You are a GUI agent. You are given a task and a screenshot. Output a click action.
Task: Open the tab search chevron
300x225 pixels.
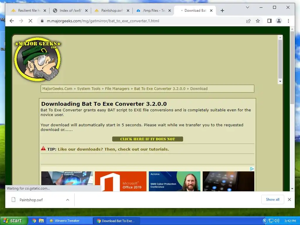pos(247,7)
